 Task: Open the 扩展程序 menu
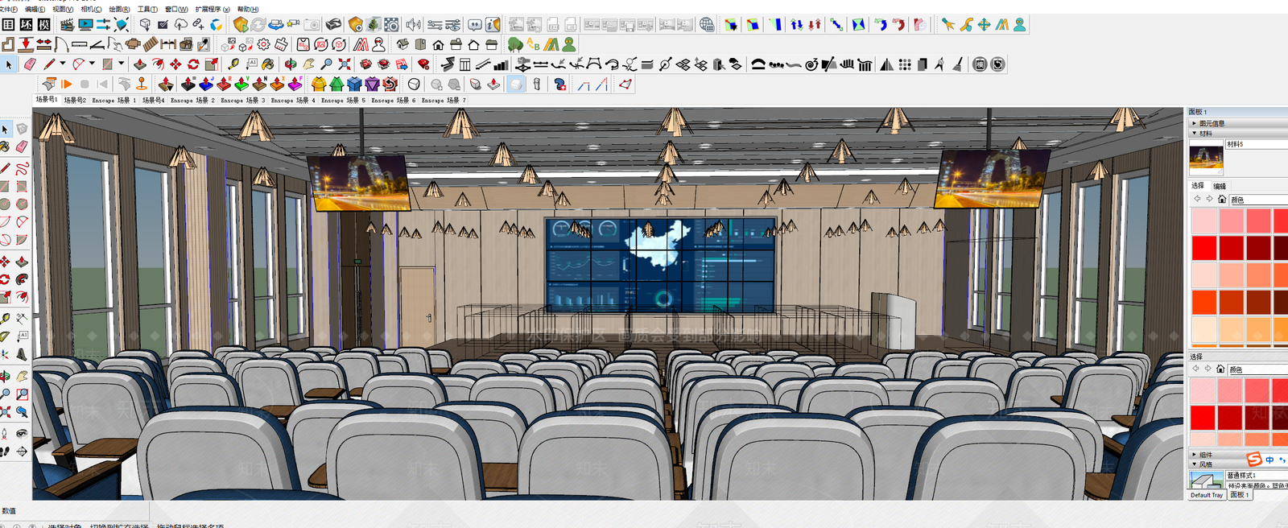[x=213, y=10]
